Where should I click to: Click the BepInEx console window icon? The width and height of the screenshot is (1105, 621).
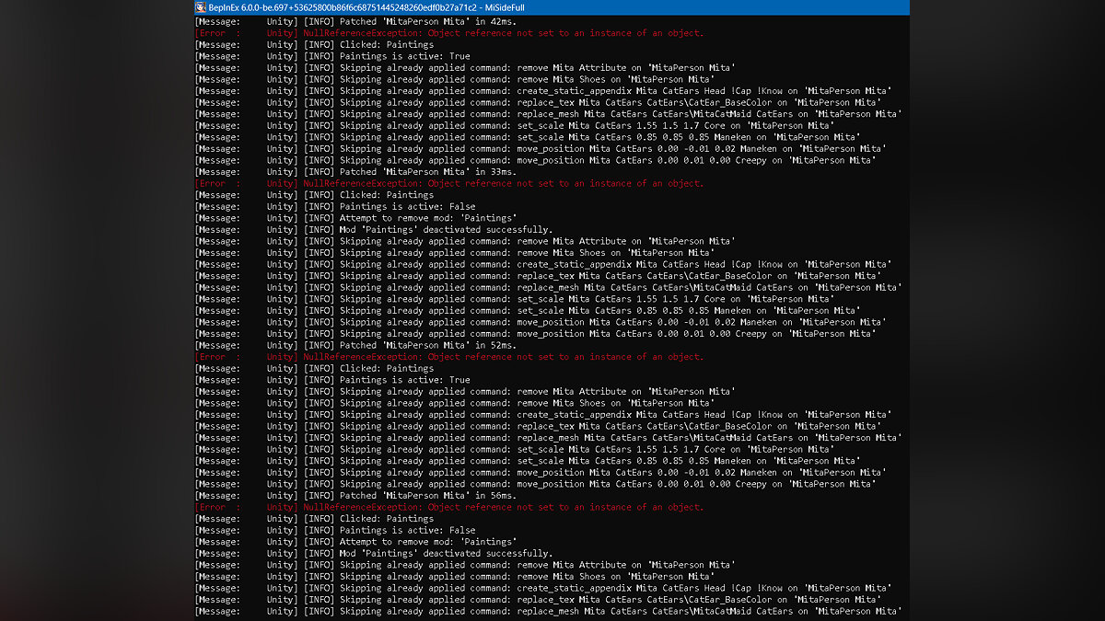201,7
